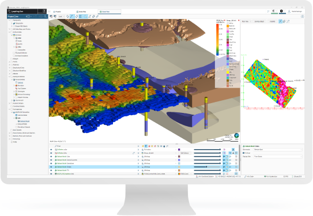The height and width of the screenshot is (216, 313).
Task: Click the globe compass icon in scene corner
Action: point(236,135)
